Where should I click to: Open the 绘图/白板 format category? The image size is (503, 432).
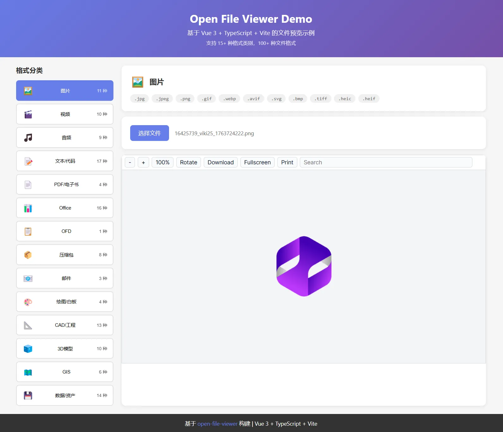[x=65, y=302]
